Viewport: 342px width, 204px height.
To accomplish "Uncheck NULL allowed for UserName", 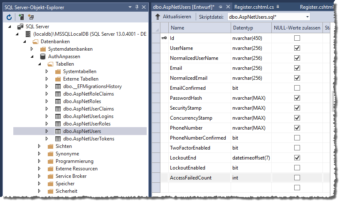I will click(x=297, y=48).
